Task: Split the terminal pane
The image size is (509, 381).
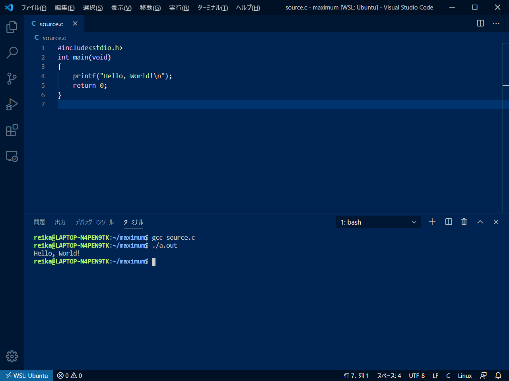Action: point(449,222)
